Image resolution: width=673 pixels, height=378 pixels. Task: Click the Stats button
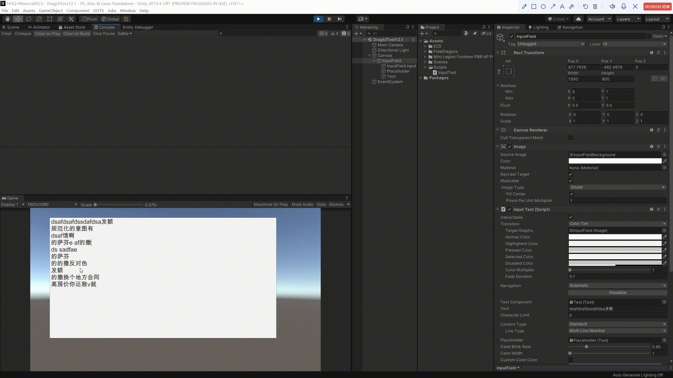pos(321,205)
